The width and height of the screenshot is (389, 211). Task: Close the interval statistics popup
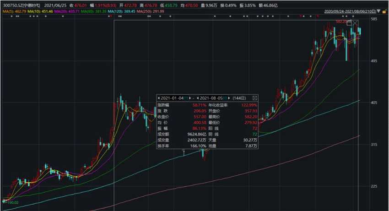click(254, 98)
